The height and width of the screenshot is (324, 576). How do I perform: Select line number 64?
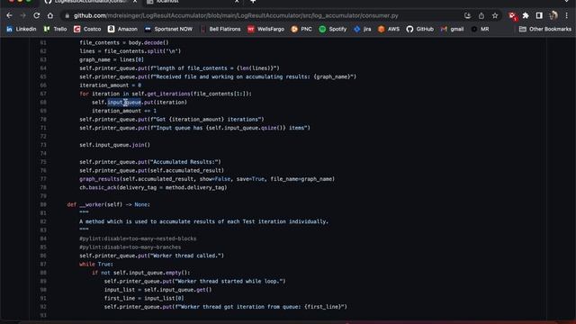click(x=43, y=68)
